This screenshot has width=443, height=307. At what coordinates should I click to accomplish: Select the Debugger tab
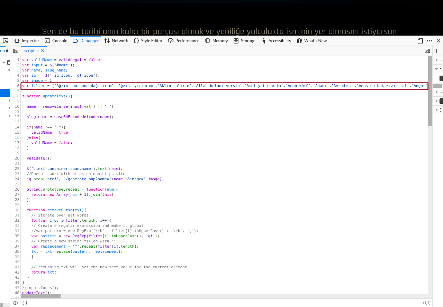(x=86, y=41)
